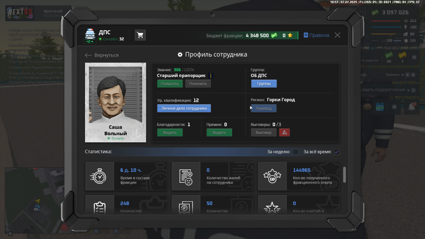Screen dimensions: 425x239
Task: Click the gold star currency icon
Action: (290, 35)
